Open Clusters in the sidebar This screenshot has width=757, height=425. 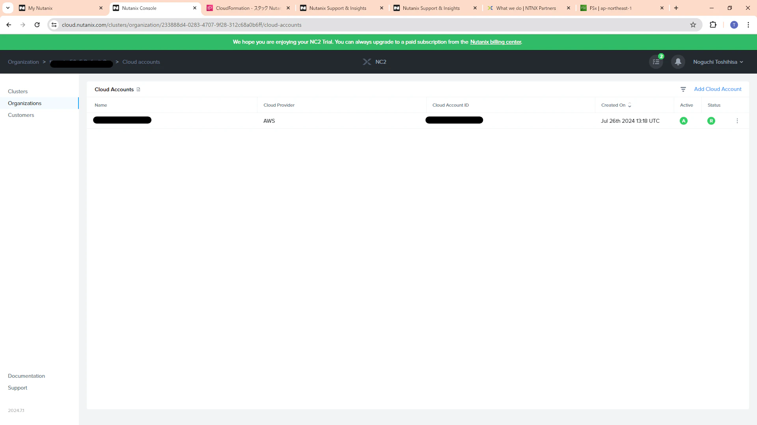pyautogui.click(x=18, y=91)
